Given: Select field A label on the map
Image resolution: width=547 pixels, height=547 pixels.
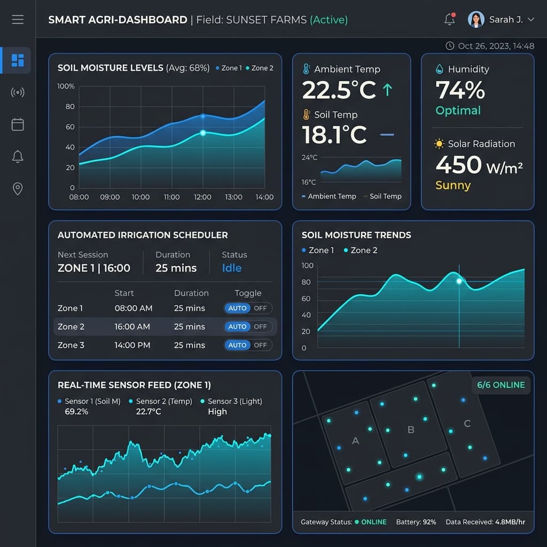Looking at the screenshot, I should 355,441.
